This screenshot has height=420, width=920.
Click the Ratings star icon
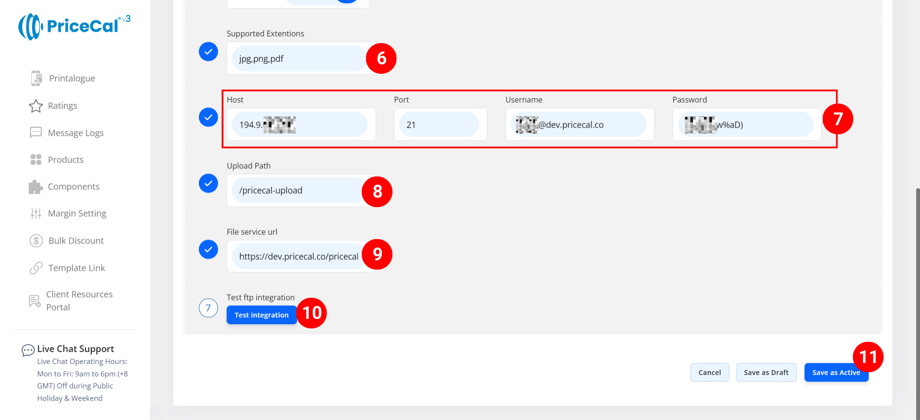click(x=36, y=106)
